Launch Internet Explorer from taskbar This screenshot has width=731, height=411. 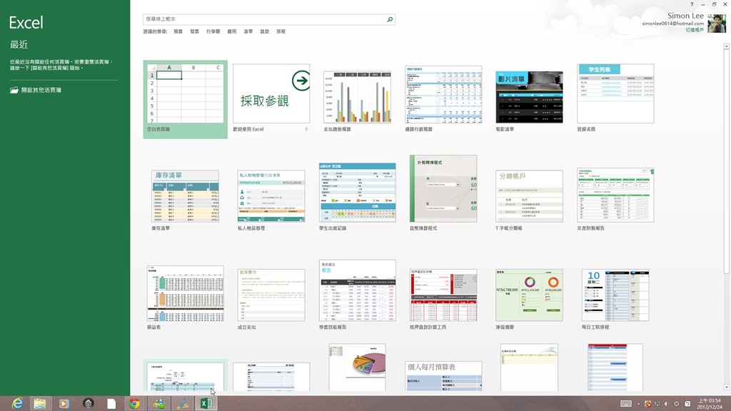point(17,403)
